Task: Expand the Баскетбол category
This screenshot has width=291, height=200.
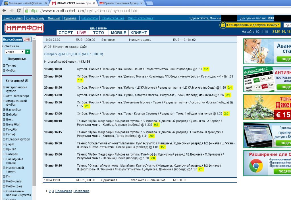Action: (x=4, y=110)
